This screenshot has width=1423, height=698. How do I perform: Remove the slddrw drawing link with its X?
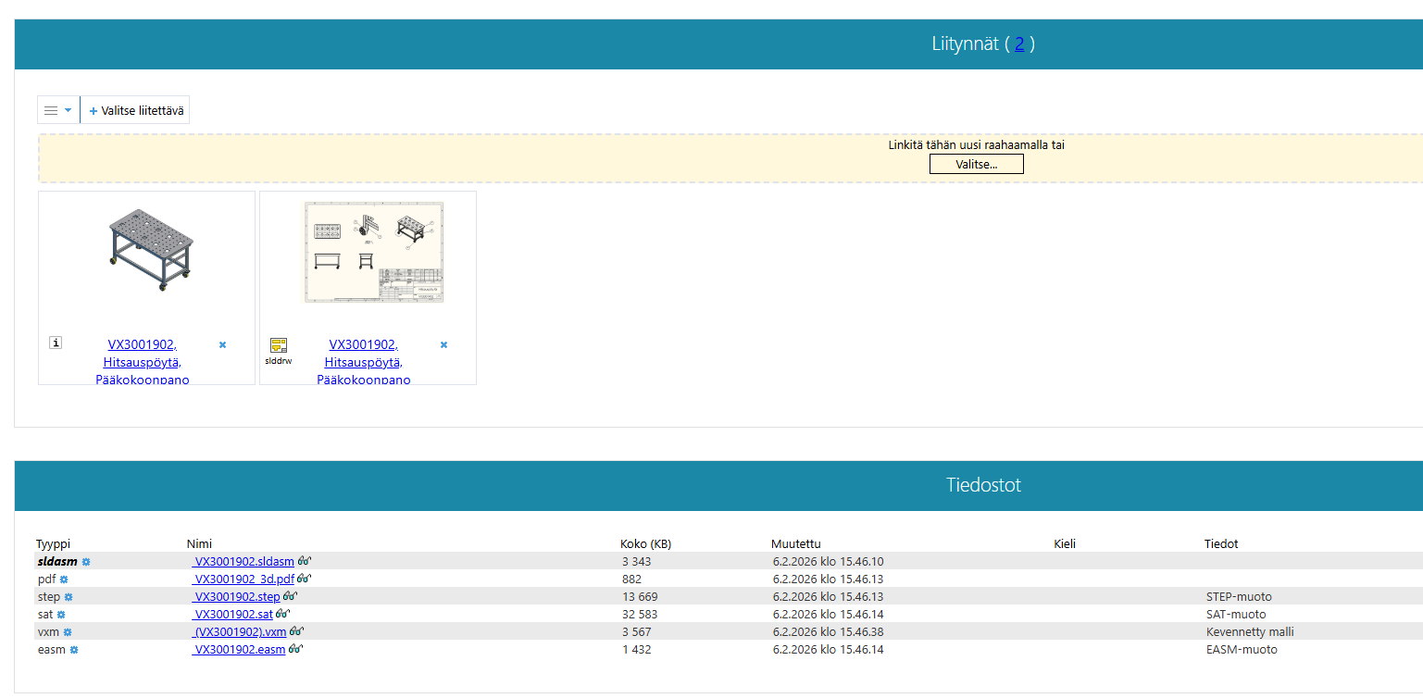tap(443, 344)
